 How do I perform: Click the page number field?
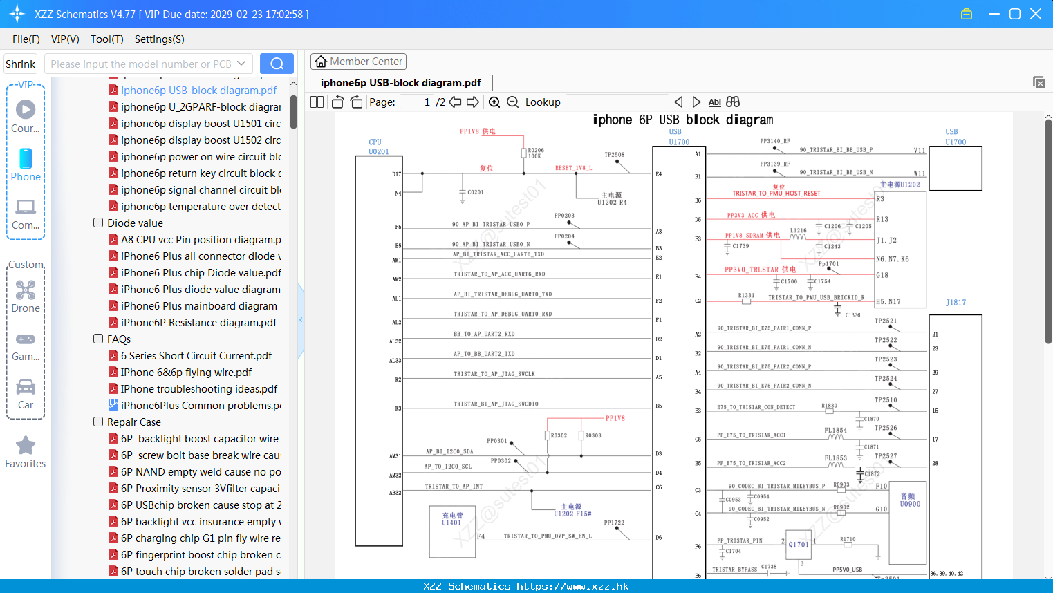click(x=416, y=102)
